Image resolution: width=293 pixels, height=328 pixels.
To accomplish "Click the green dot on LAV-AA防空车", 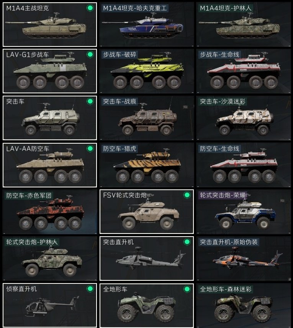I will point(90,149).
